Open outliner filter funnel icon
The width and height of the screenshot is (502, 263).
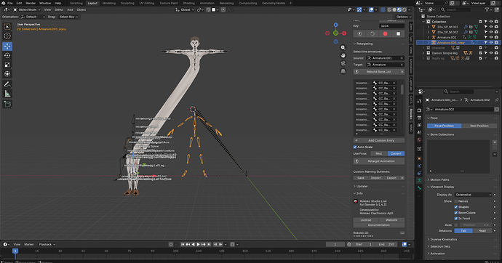click(x=487, y=10)
